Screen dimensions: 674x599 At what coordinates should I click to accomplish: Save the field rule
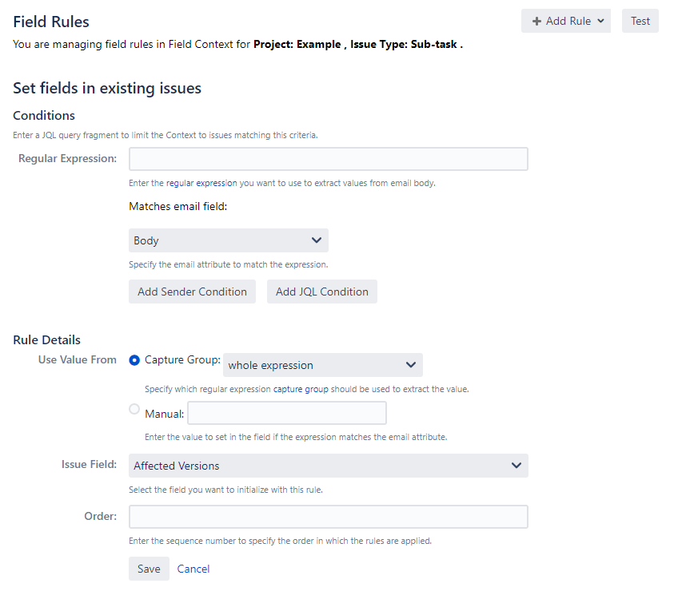coord(150,569)
